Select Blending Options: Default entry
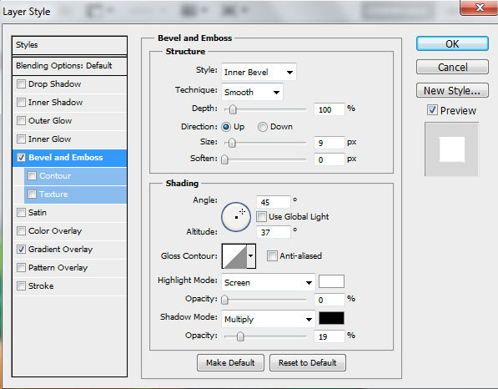The width and height of the screenshot is (498, 389). (69, 66)
